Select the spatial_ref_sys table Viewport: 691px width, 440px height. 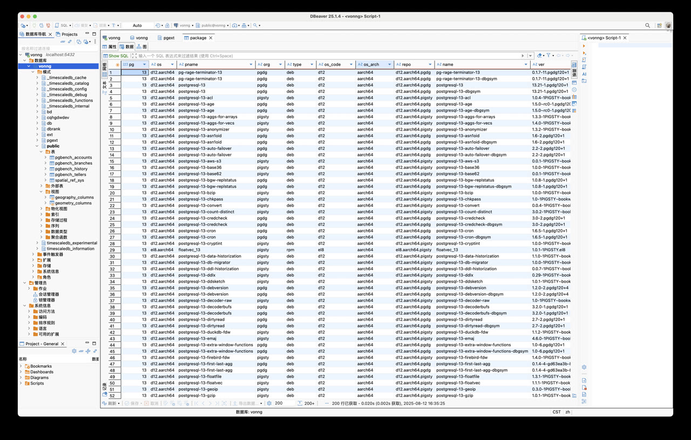[x=70, y=180]
